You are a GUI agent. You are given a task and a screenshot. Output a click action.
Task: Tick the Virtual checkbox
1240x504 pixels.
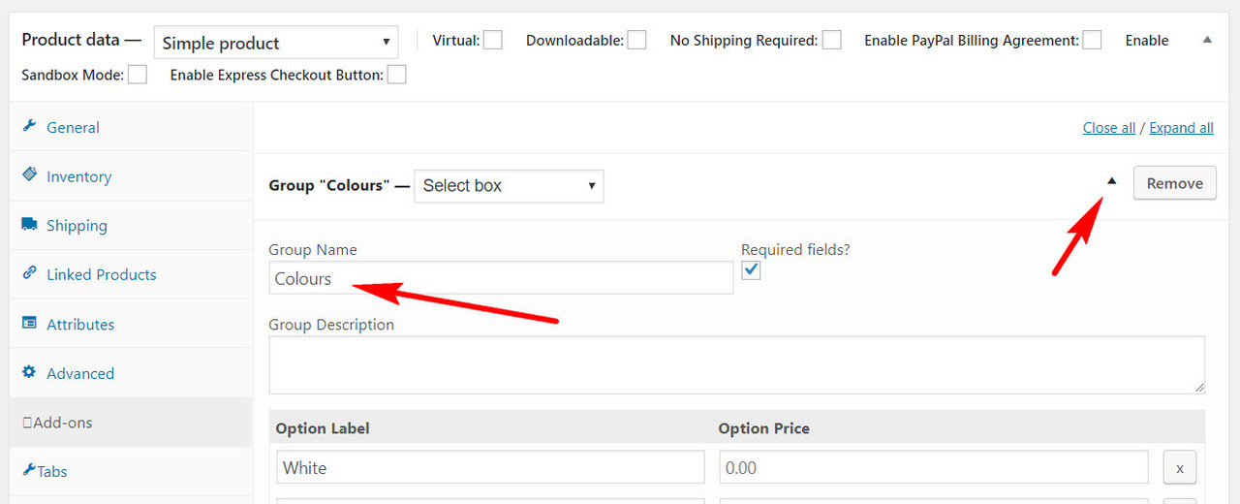tap(493, 40)
